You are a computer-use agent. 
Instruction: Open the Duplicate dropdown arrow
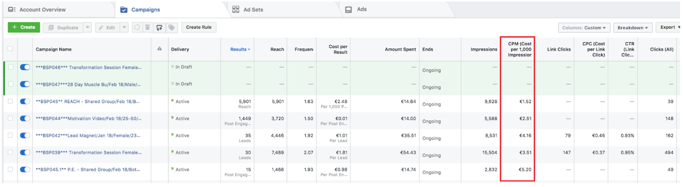[87, 27]
